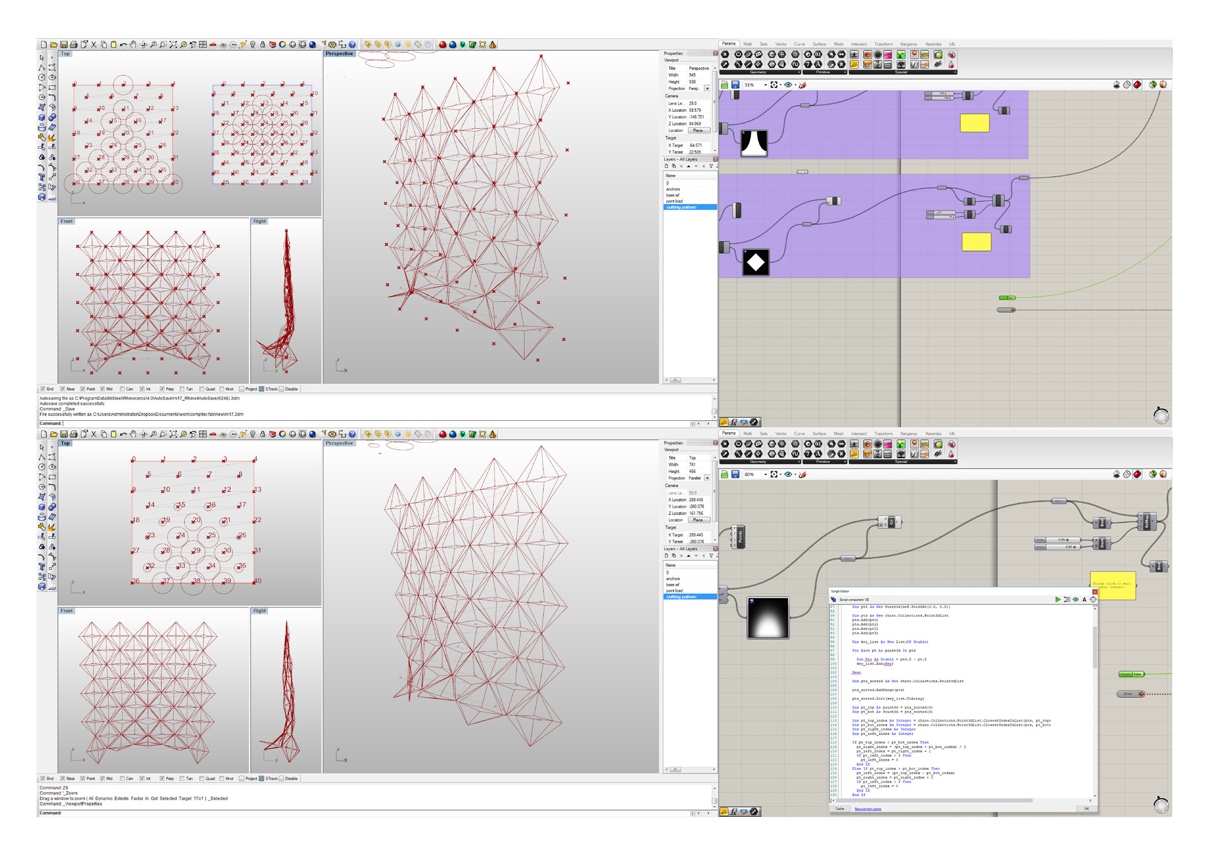Click Grasshopper open file icon beside 80% zoom
Image resolution: width=1209 pixels, height=855 pixels.
point(724,474)
